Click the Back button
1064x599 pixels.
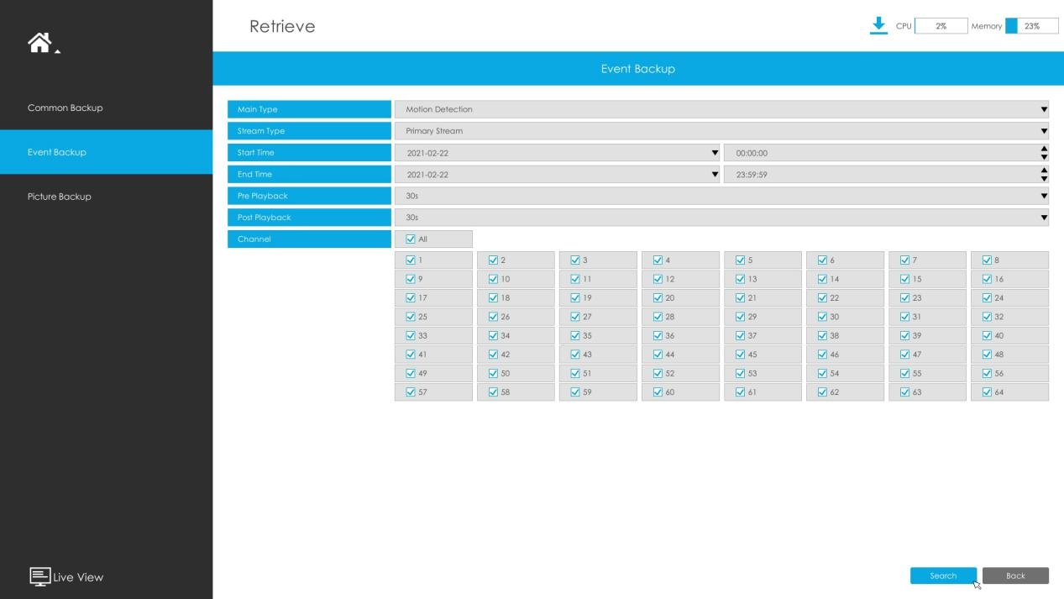pyautogui.click(x=1015, y=575)
